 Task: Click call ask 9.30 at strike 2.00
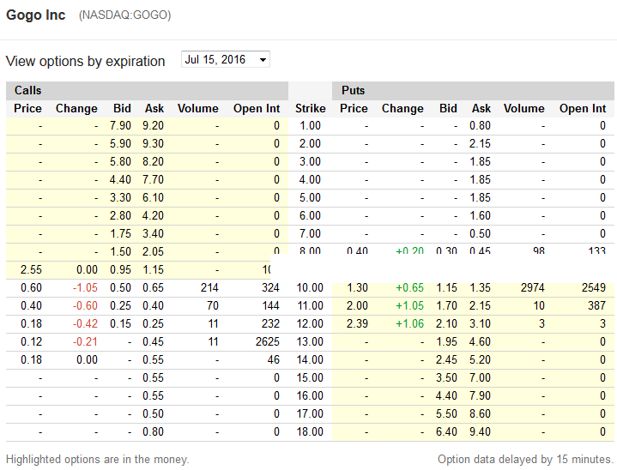tap(153, 144)
